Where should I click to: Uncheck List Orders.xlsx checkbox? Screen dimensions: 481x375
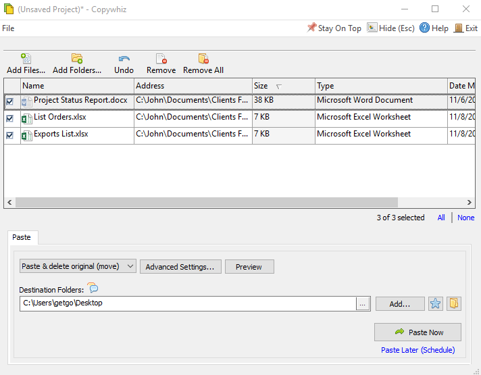tap(10, 118)
